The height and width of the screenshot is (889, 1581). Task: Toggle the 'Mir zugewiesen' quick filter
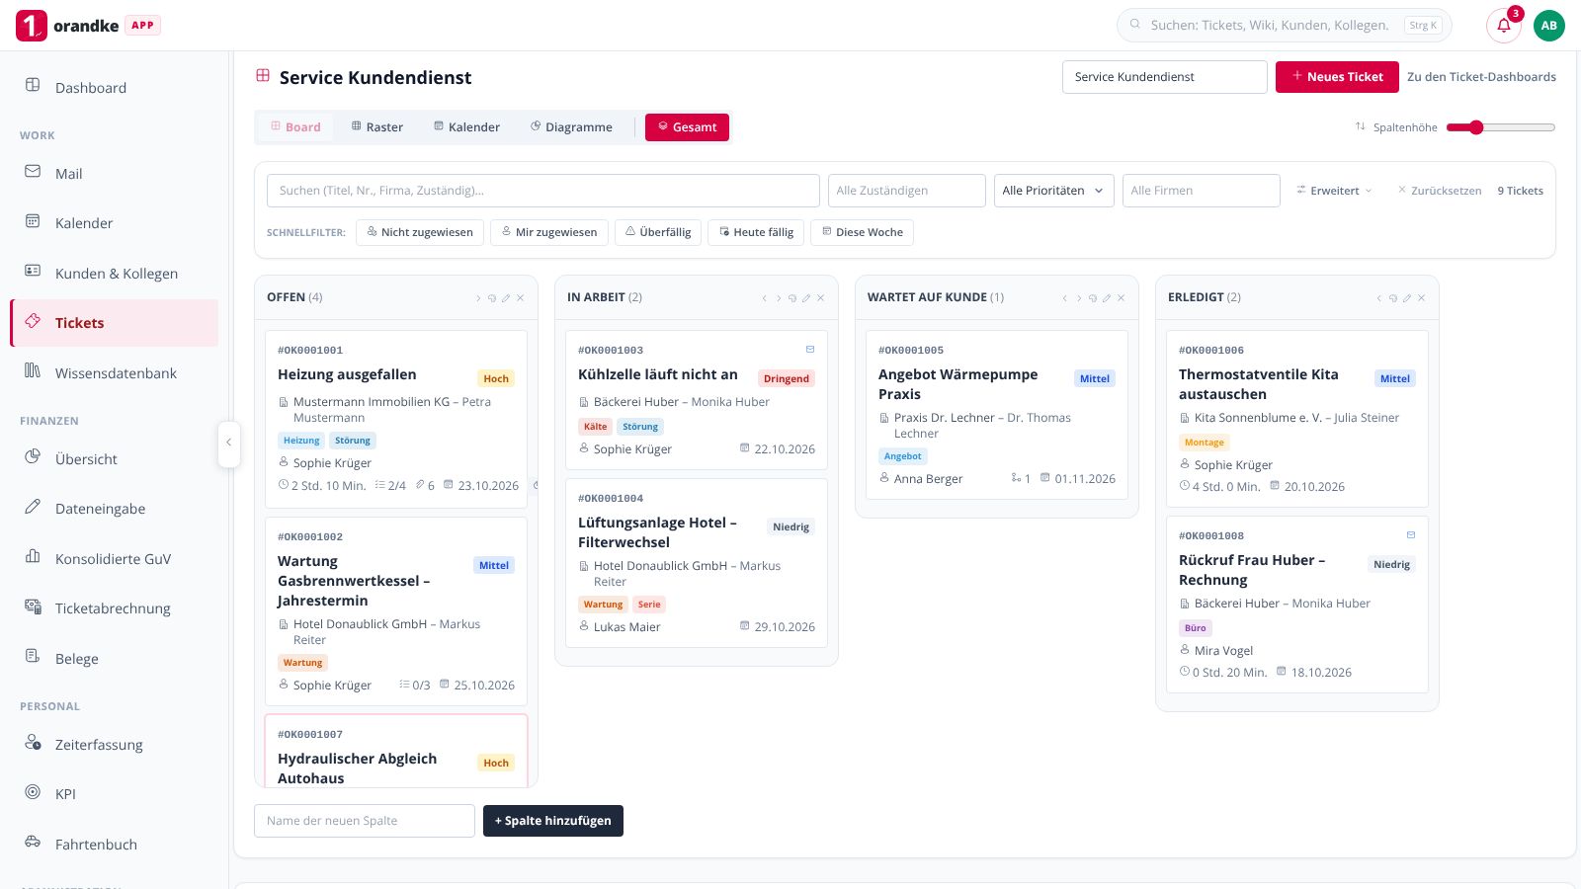pos(549,232)
